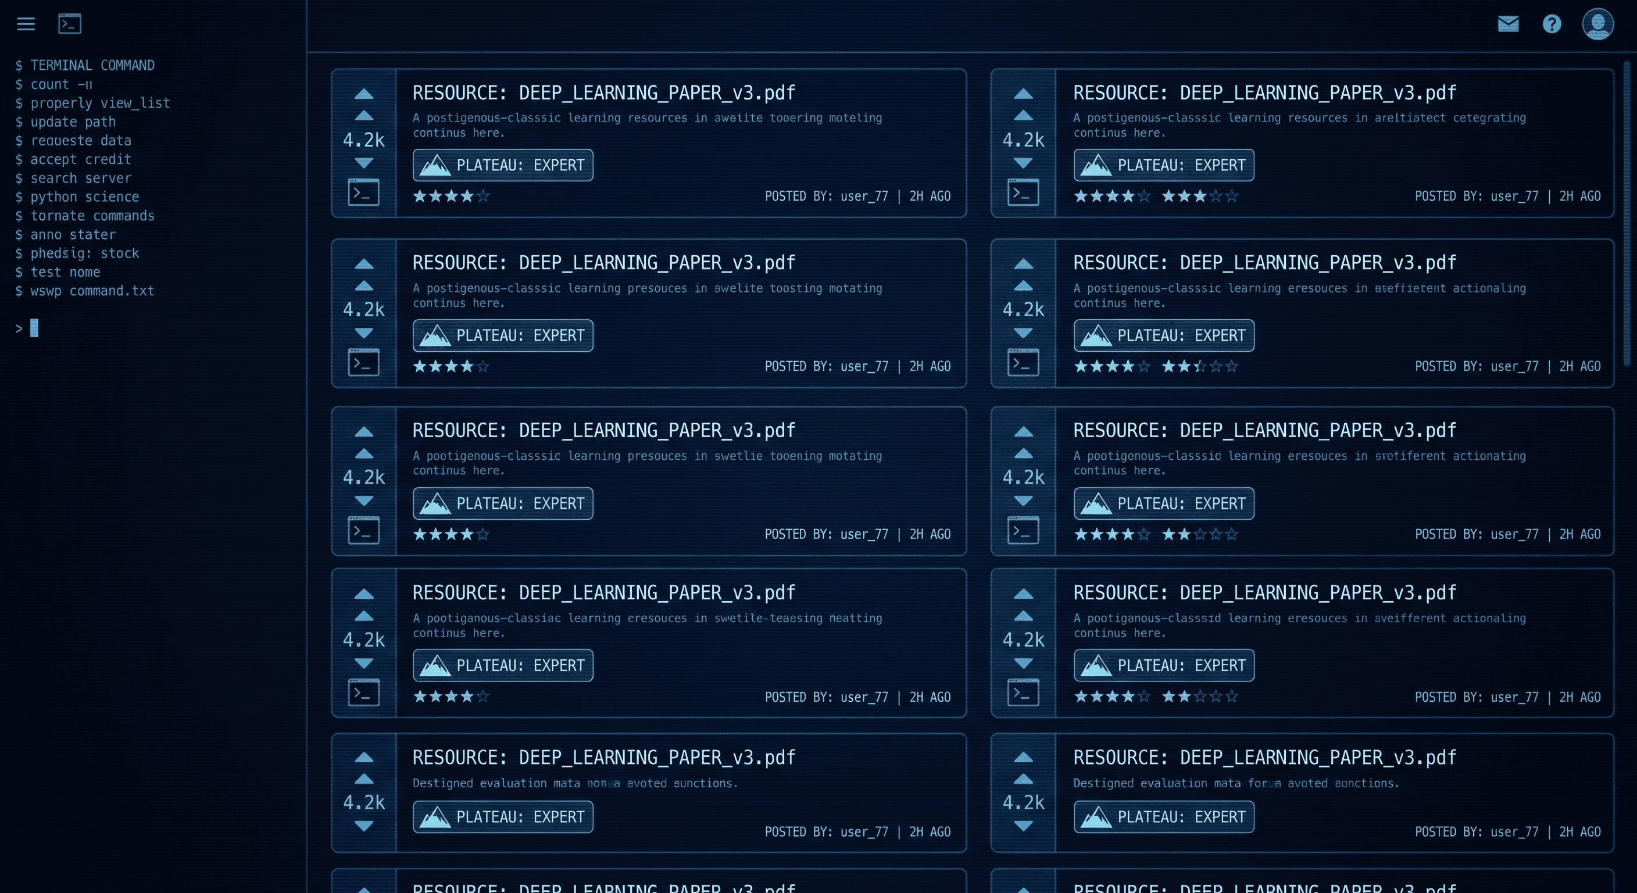Click the star rating on 'swetile-teaesing' card
Screen dimensions: 1637x893
pyautogui.click(x=451, y=696)
